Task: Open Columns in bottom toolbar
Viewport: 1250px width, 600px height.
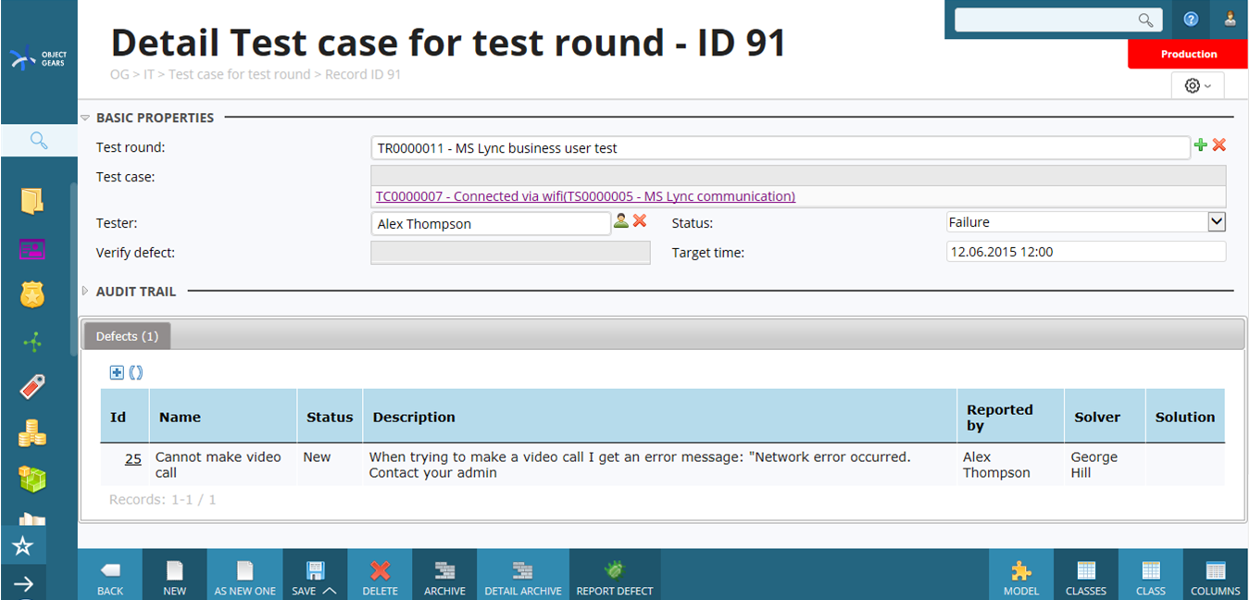Action: point(1216,575)
